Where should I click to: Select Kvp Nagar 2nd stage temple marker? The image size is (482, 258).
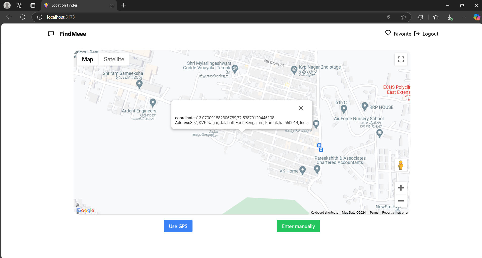coord(294,70)
